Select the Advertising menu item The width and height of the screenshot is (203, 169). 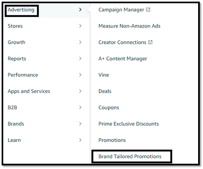pos(21,10)
